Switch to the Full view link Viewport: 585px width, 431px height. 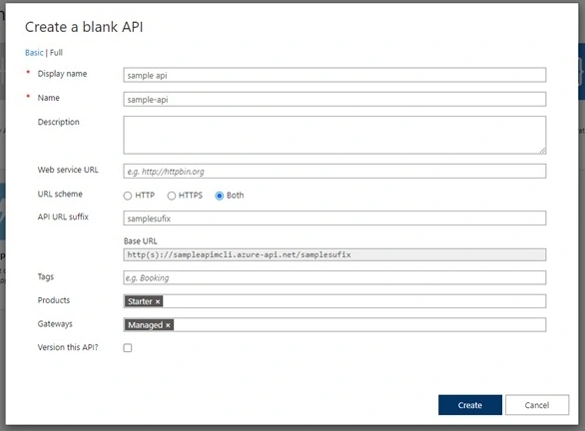(x=56, y=53)
